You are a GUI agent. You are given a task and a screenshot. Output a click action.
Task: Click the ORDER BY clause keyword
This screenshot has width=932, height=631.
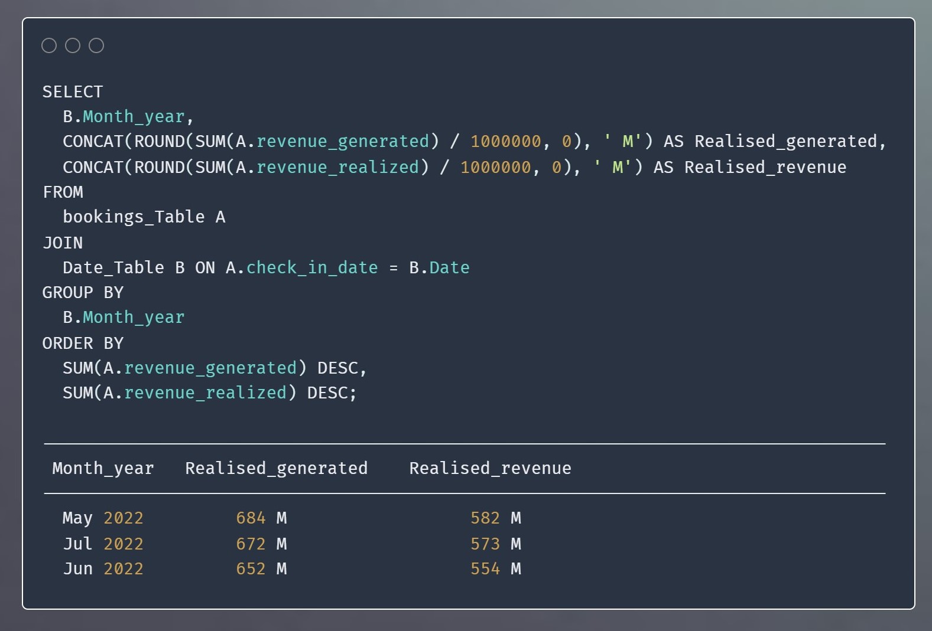click(x=83, y=343)
